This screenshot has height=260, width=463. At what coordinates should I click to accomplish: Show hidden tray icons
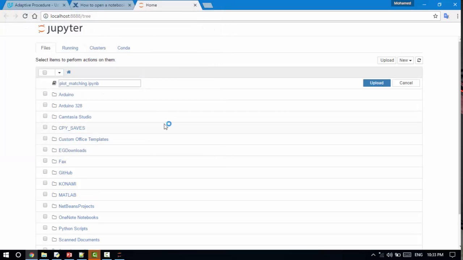(x=373, y=255)
